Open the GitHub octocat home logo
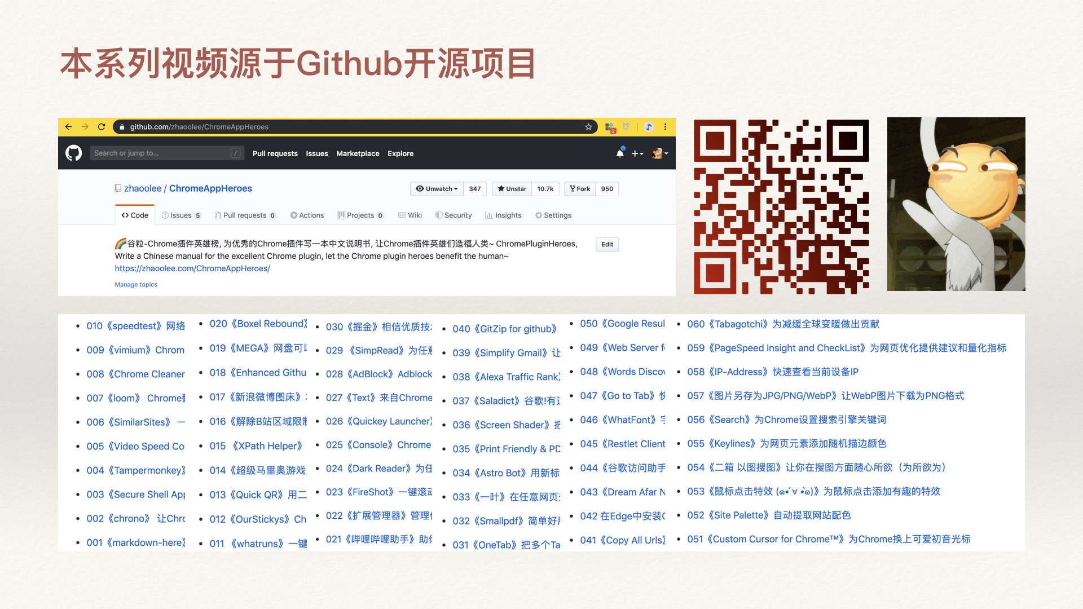This screenshot has height=609, width=1083. click(x=74, y=153)
